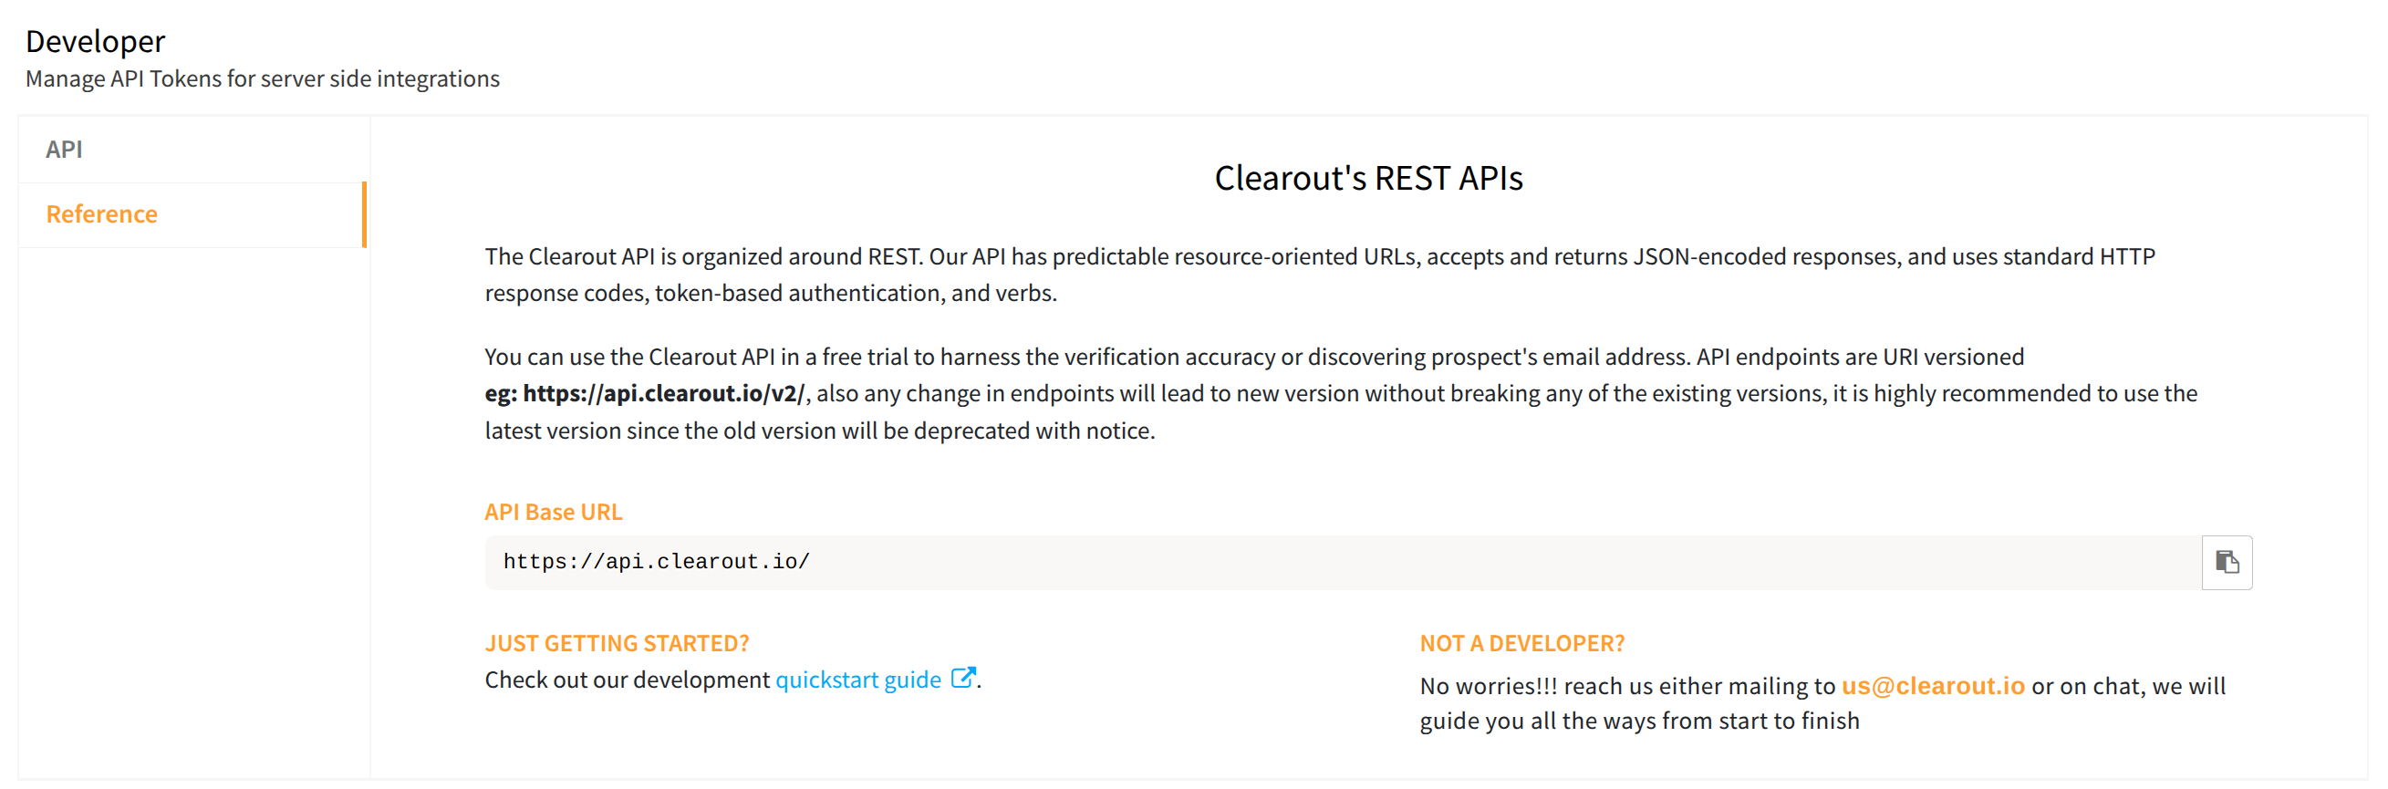
Task: Click the 'Check out our development' text
Action: [x=627, y=680]
